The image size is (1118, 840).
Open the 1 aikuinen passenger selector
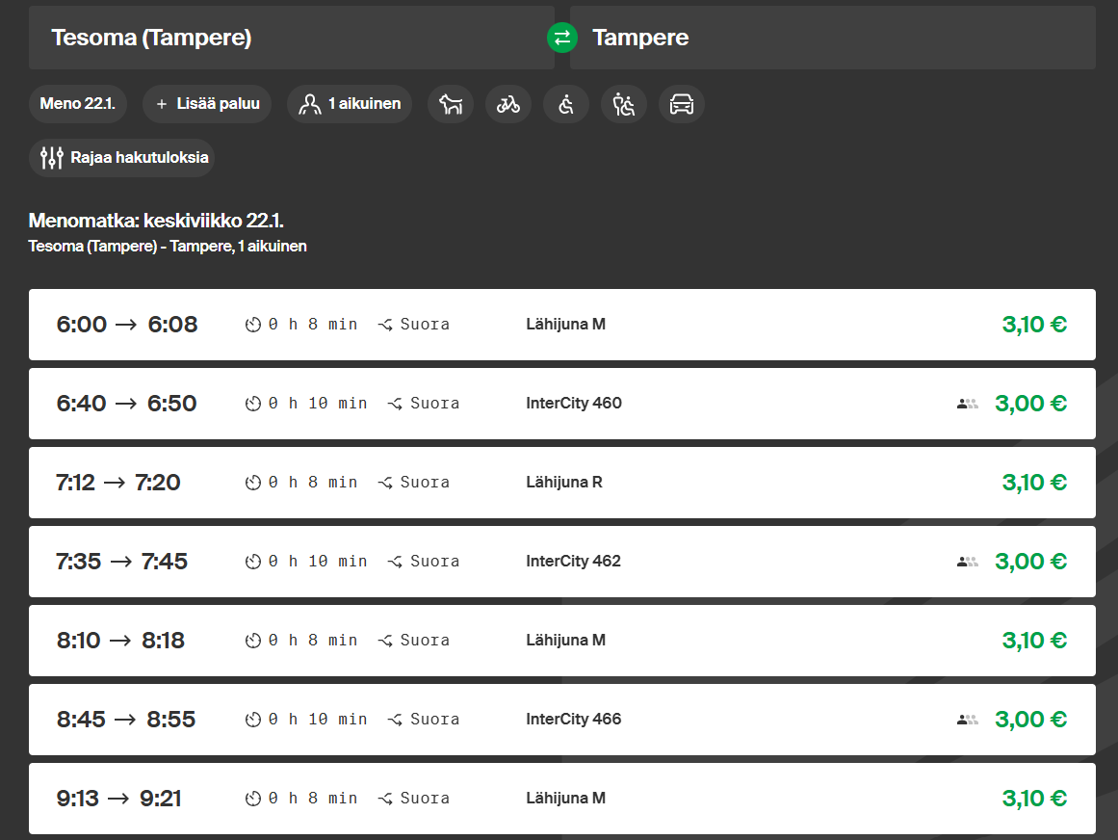350,104
